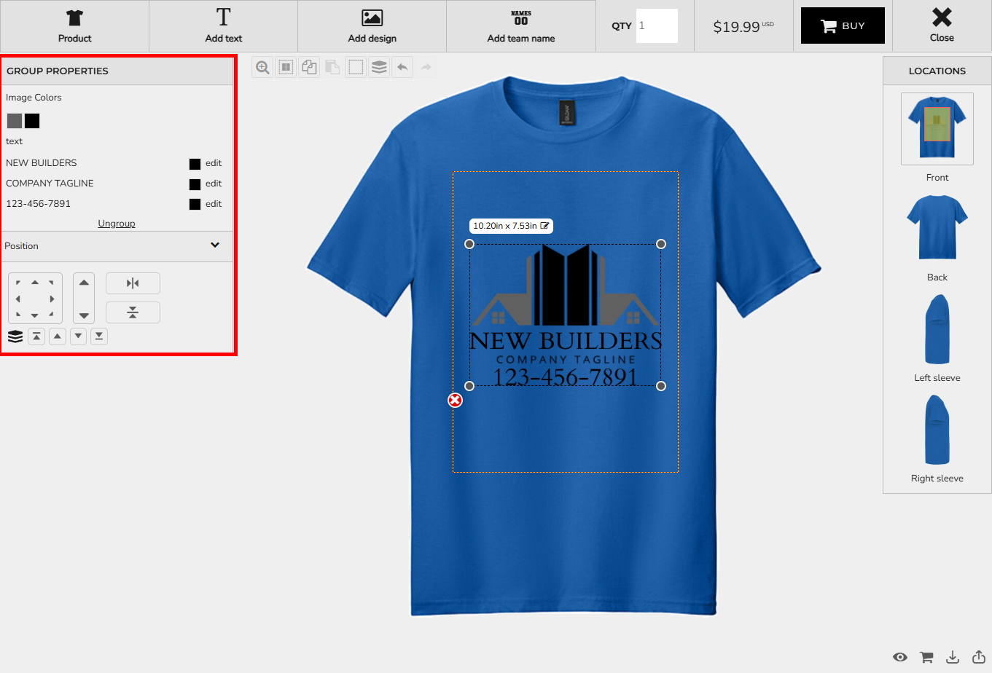Click the Ungroup link

[x=117, y=224]
